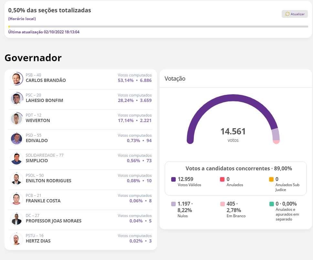
Task: Select the CARLOS BRANDÃO candidate name
Action: 46,80
